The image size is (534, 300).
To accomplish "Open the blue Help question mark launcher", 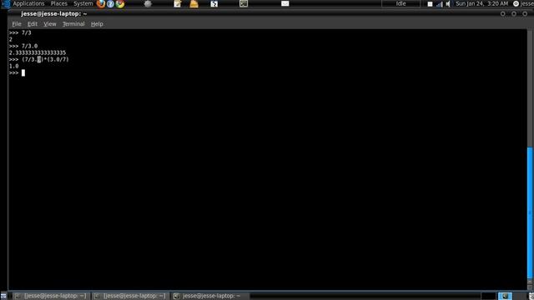I will (x=110, y=3).
